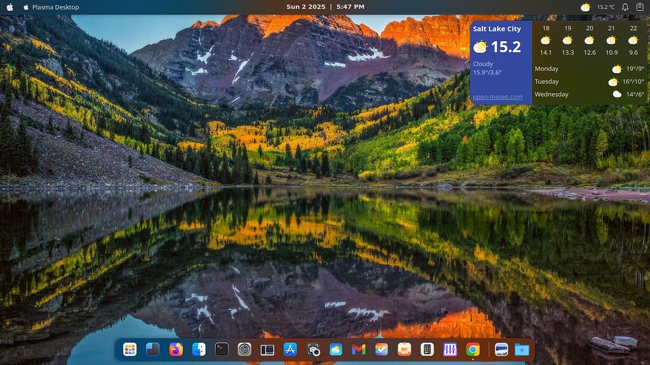Open the notifications bell in top panel
The width and height of the screenshot is (650, 365).
(x=625, y=7)
